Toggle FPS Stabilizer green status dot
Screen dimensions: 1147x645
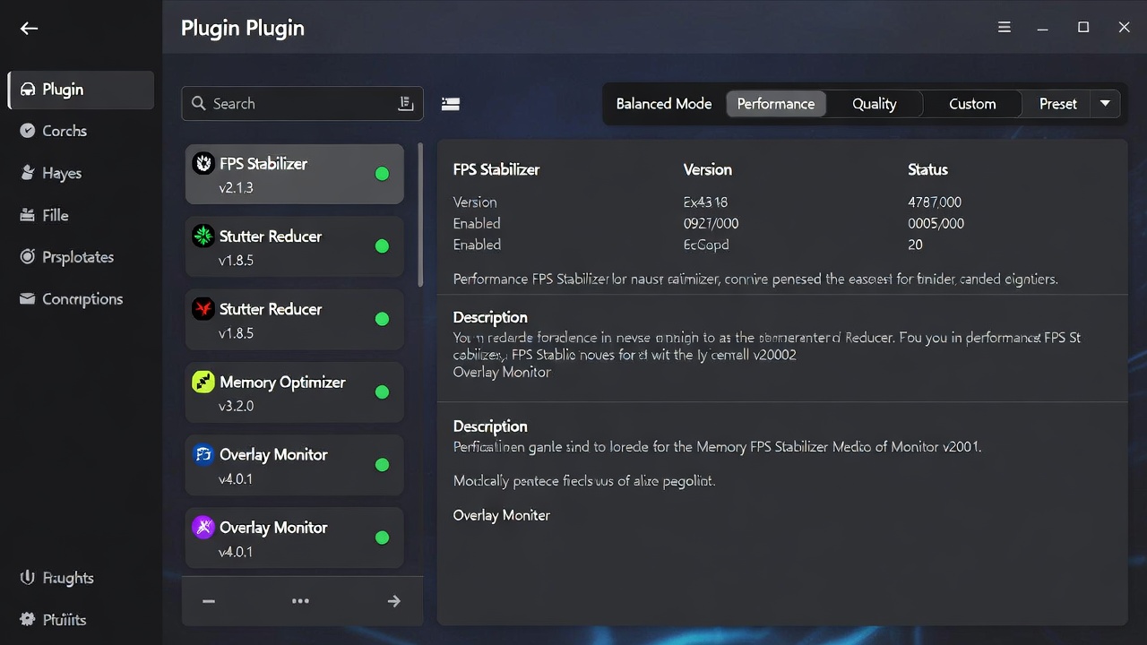point(382,174)
